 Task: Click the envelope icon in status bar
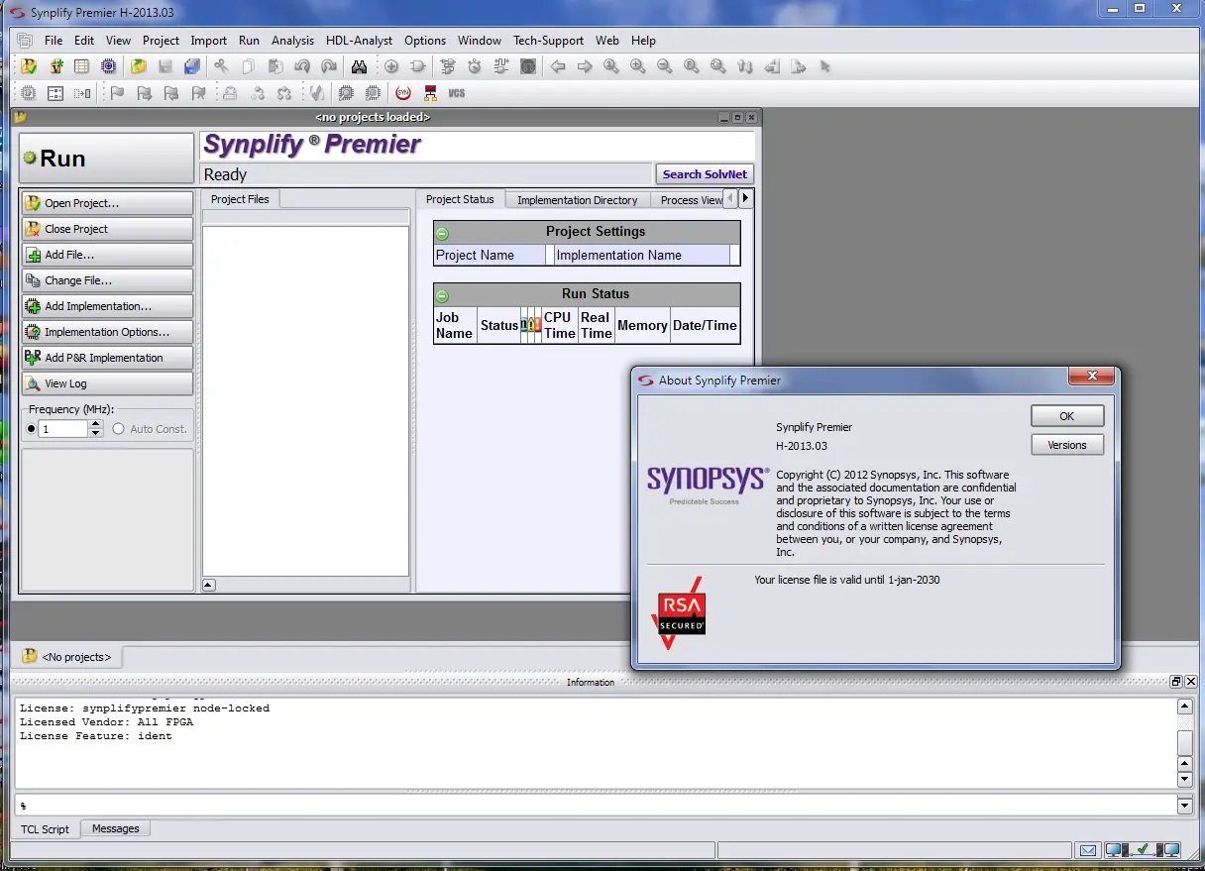point(1088,850)
